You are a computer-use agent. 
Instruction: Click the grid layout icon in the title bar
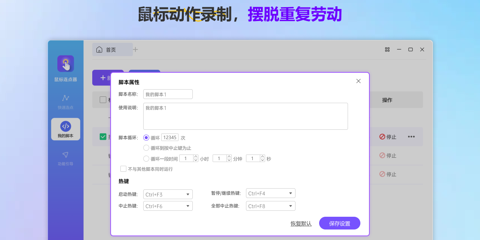(387, 49)
